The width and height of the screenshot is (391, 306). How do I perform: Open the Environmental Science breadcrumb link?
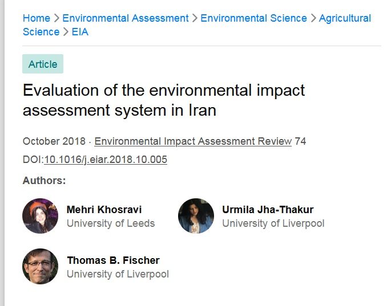pyautogui.click(x=253, y=18)
